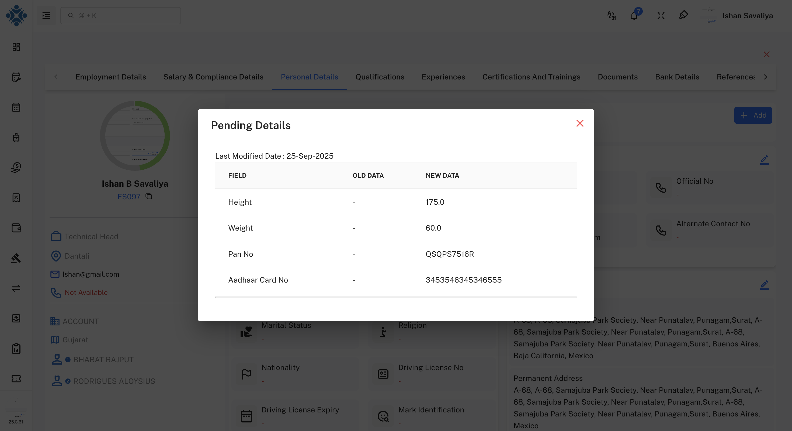Open the upload tray icon in sidebar
792x431 pixels.
tap(16, 318)
